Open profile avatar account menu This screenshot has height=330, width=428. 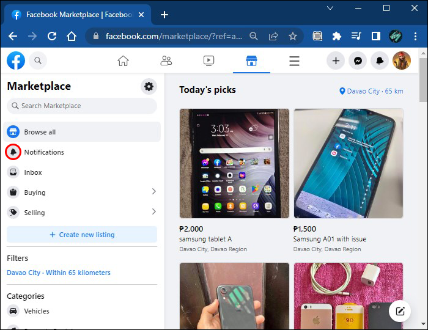click(x=402, y=61)
